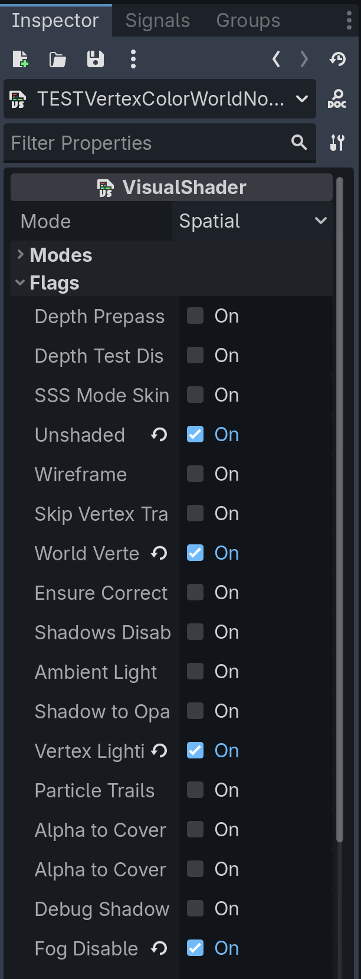The width and height of the screenshot is (361, 979).
Task: Enable the Depth Prepass checkbox
Action: pyautogui.click(x=195, y=316)
